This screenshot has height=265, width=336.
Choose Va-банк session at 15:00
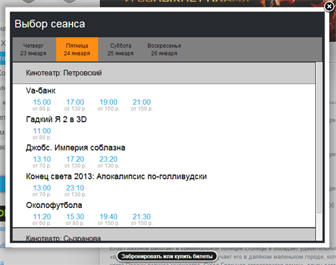pos(42,102)
